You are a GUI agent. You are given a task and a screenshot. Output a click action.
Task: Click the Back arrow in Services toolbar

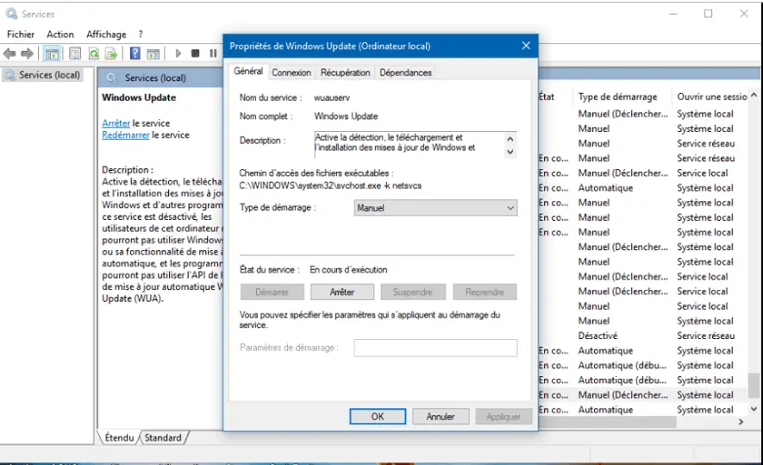(9, 53)
